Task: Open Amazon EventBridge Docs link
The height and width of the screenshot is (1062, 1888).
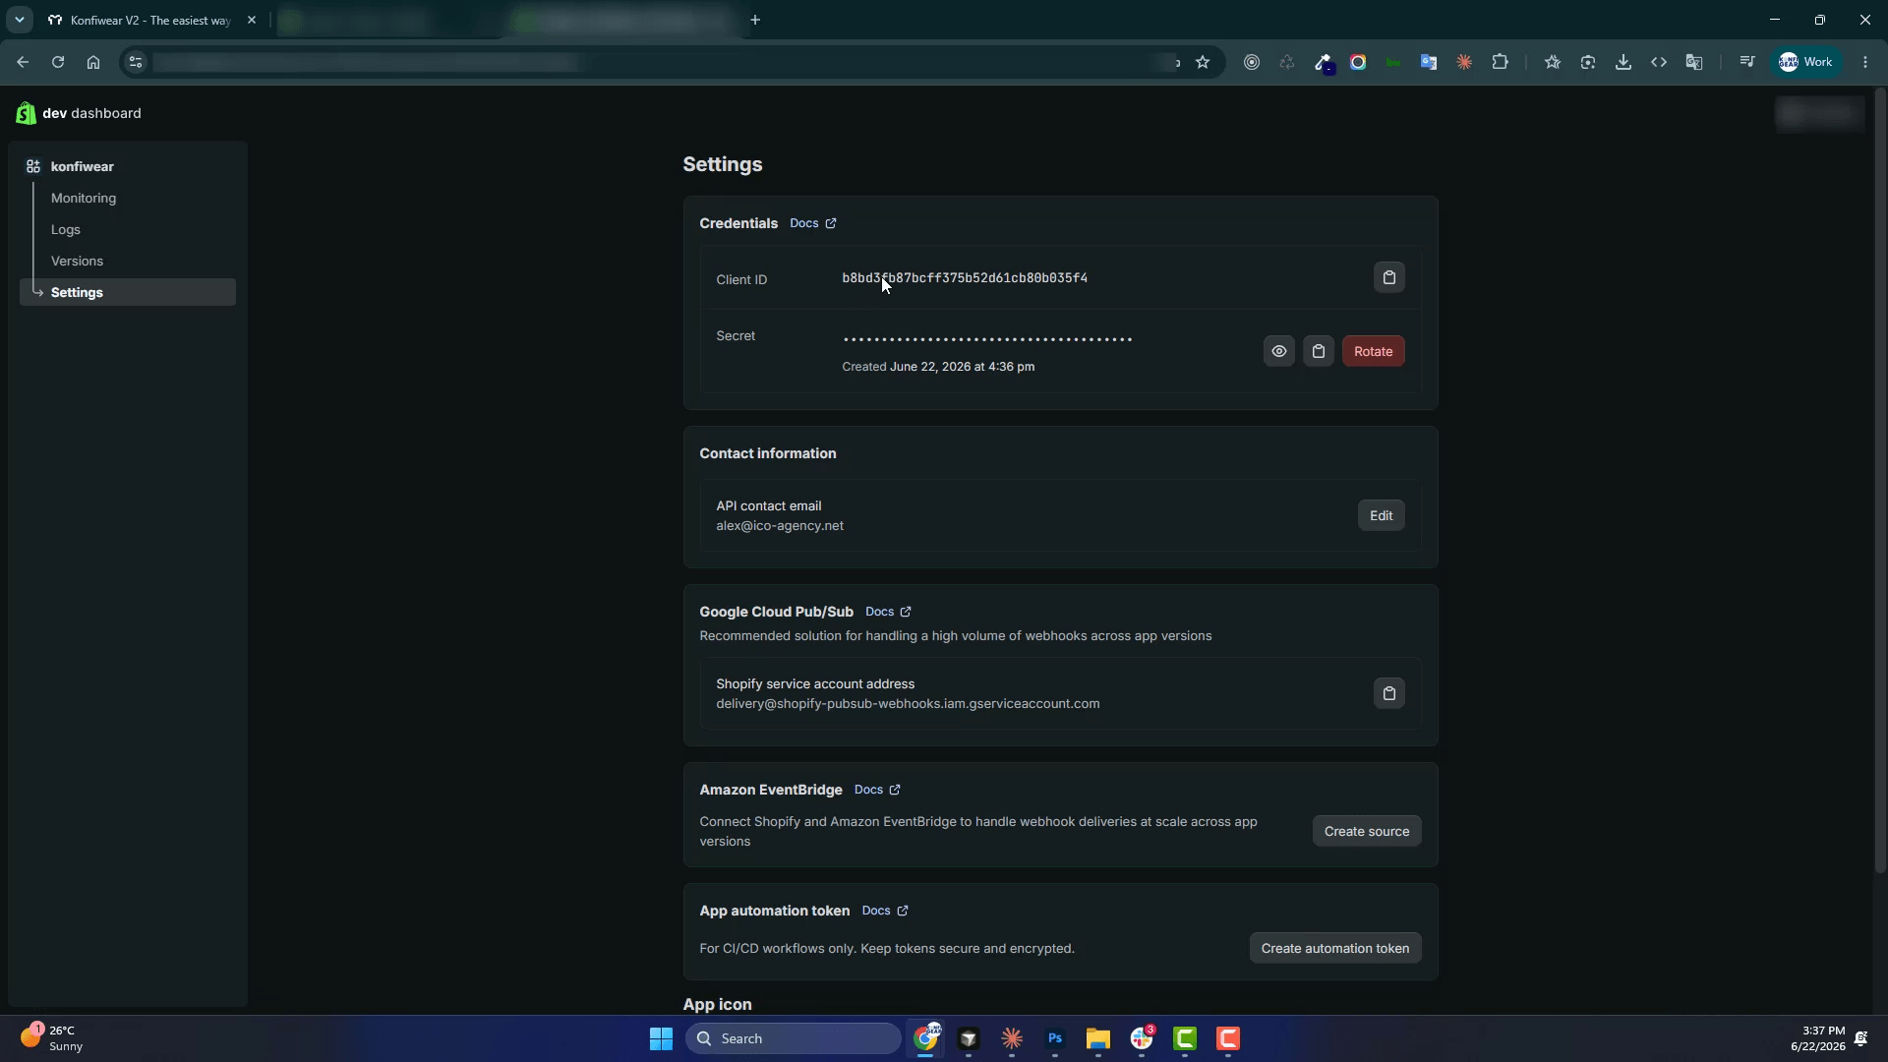Action: (877, 790)
